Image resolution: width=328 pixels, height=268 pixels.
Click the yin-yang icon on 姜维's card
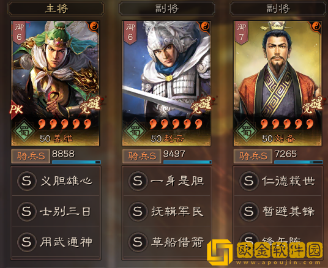[x=94, y=26]
